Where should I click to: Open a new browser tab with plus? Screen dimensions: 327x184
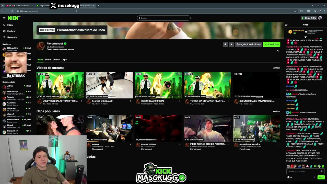[98, 6]
